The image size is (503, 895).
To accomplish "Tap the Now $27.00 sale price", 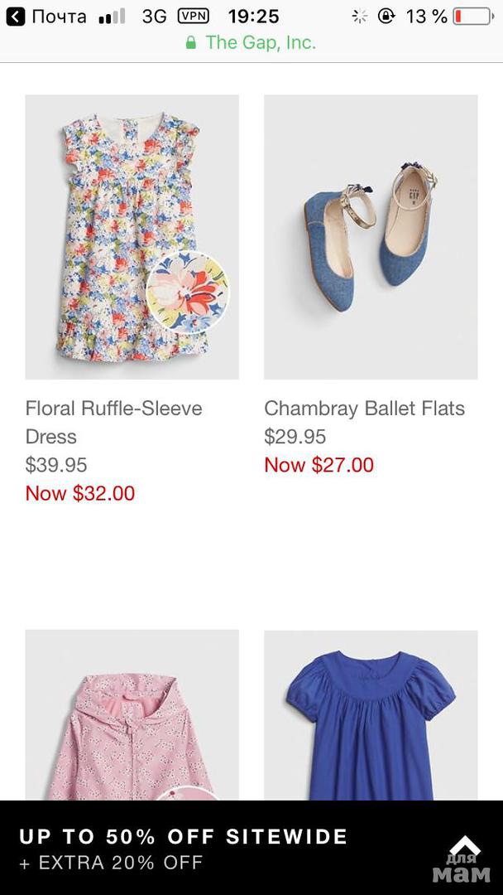I will [319, 466].
